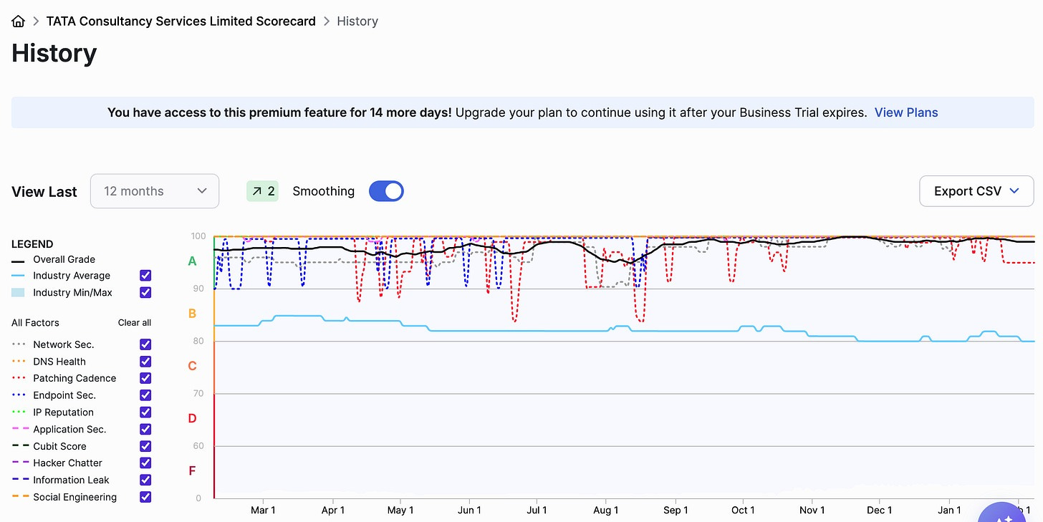
Task: Click the Application Sec. legend label
Action: click(x=69, y=429)
